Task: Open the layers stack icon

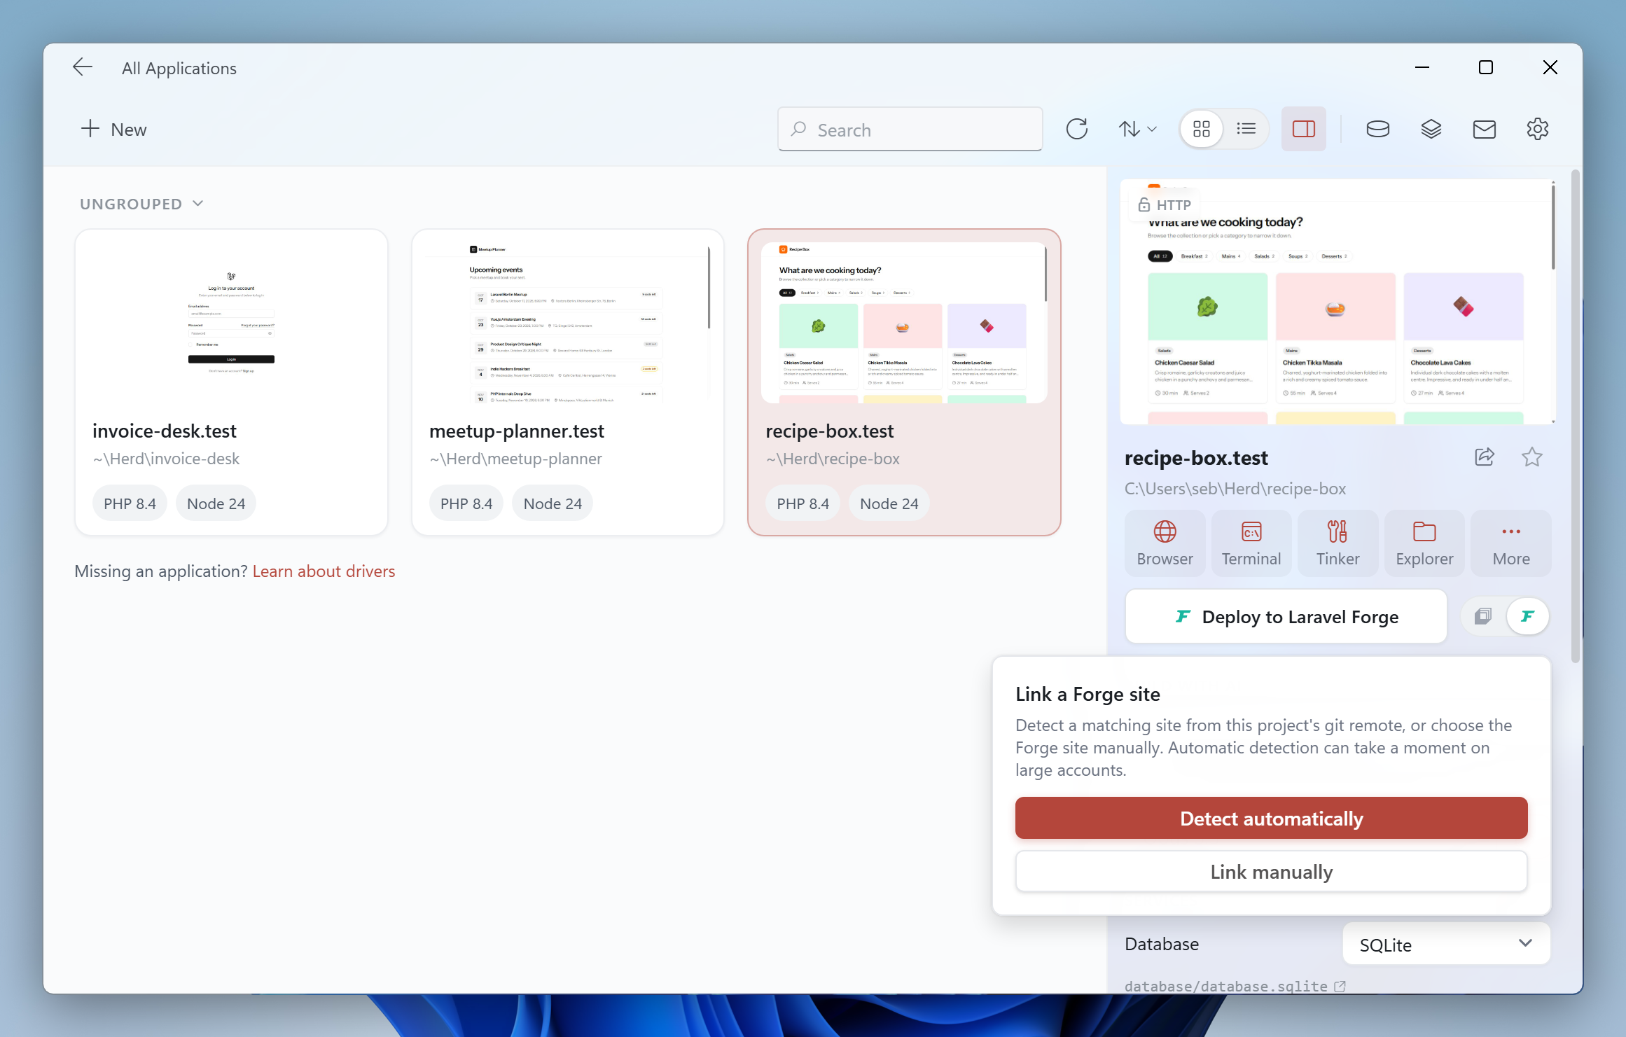Action: (1431, 130)
